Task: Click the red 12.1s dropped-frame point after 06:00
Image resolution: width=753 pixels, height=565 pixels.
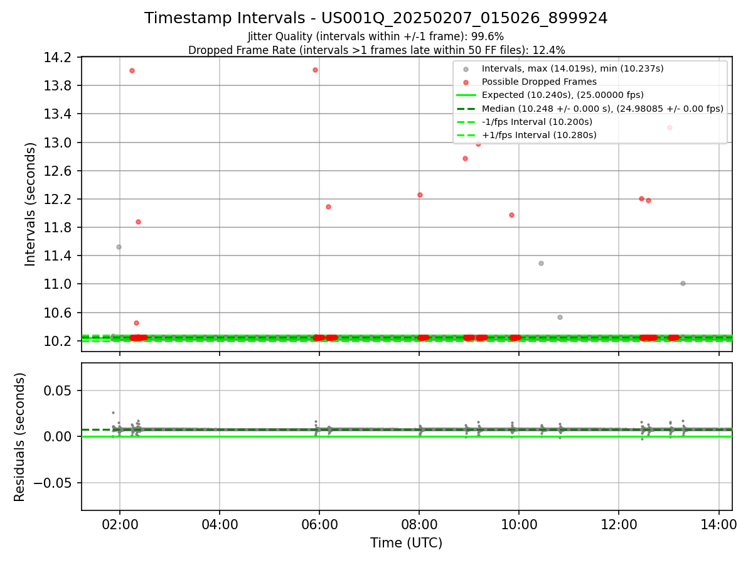Action: coord(328,207)
